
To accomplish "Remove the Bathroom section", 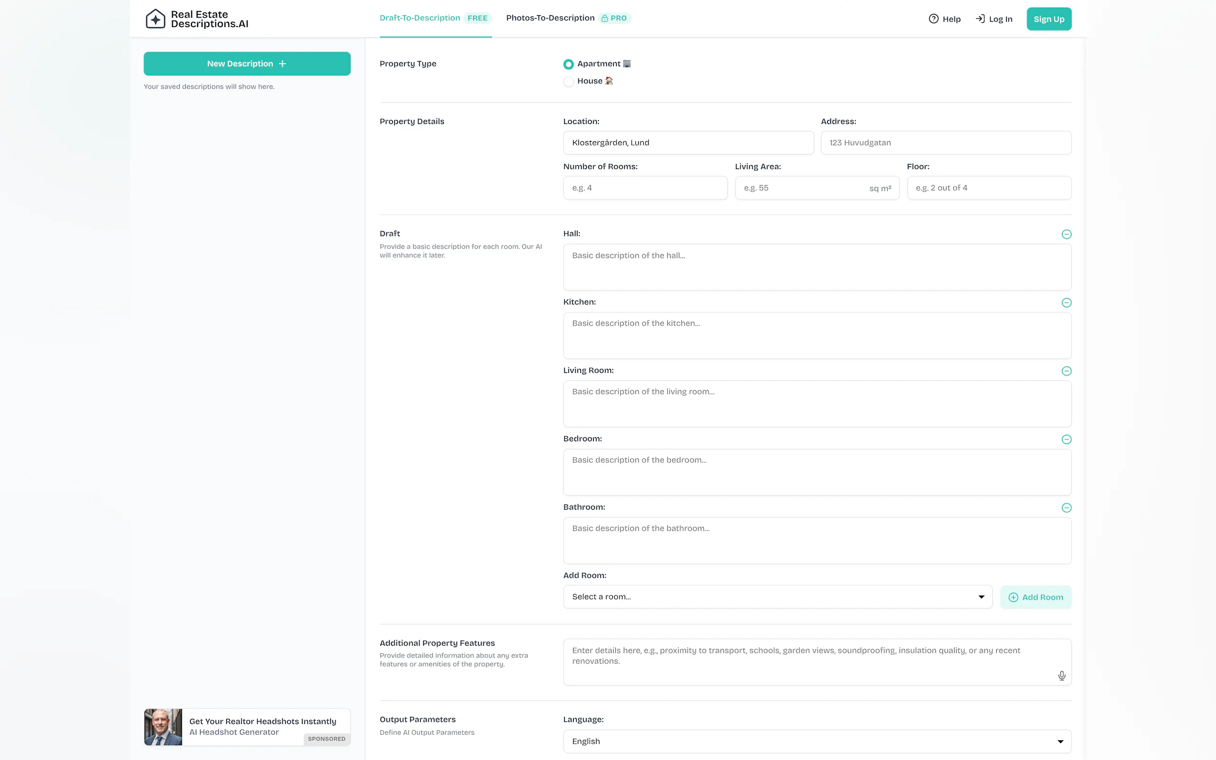I will (1066, 508).
